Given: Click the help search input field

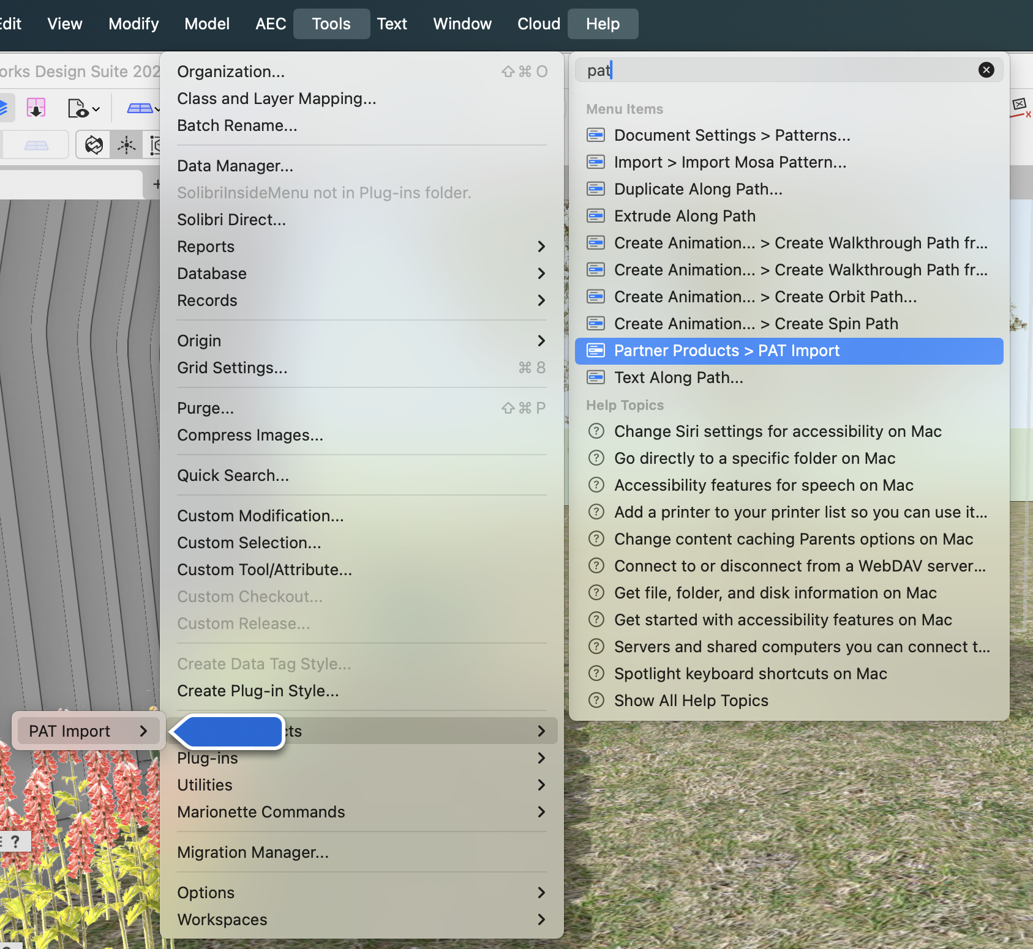Looking at the screenshot, I should 778,70.
